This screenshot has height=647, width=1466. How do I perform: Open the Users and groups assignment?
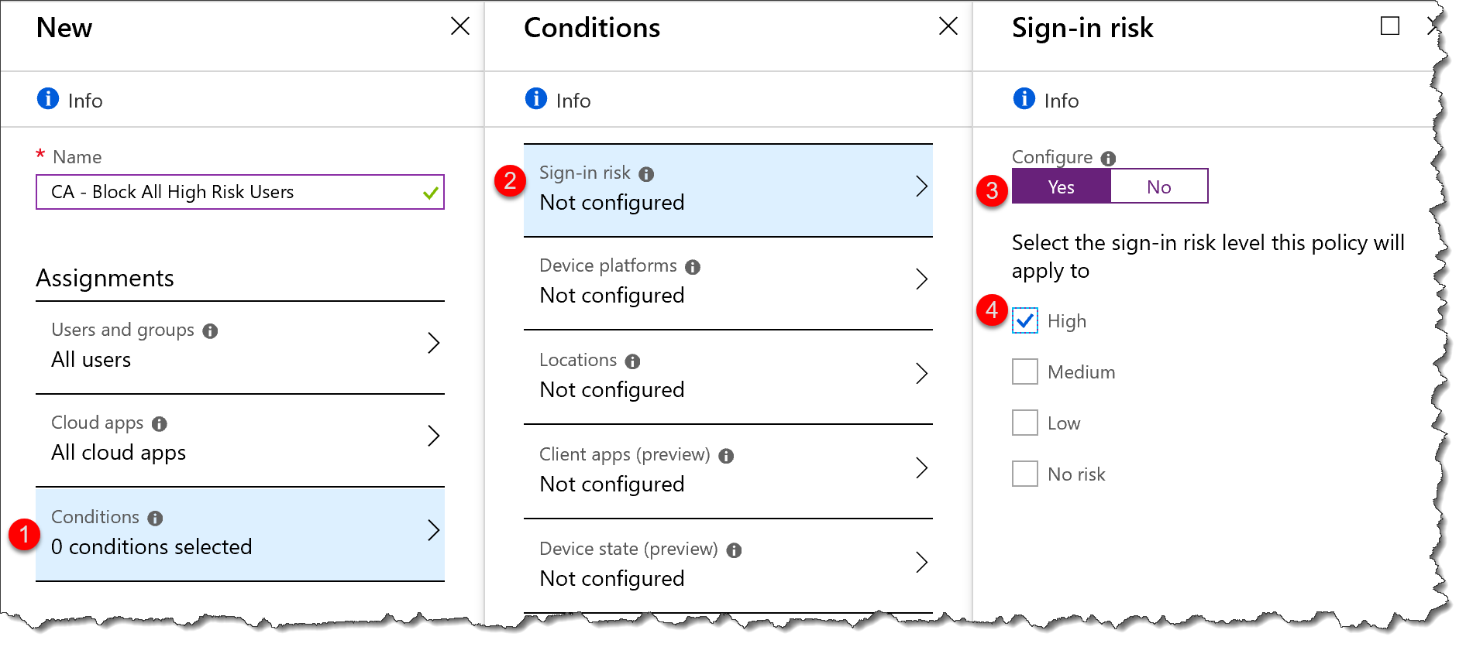(x=240, y=344)
